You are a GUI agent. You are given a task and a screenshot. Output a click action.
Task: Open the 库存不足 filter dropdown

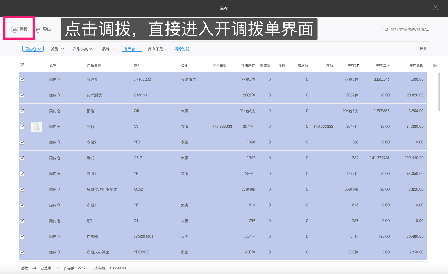[157, 49]
